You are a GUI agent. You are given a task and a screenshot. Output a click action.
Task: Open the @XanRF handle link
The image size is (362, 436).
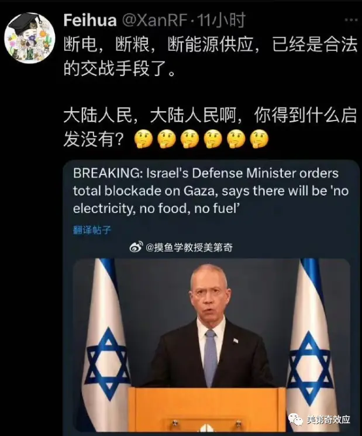pyautogui.click(x=155, y=20)
